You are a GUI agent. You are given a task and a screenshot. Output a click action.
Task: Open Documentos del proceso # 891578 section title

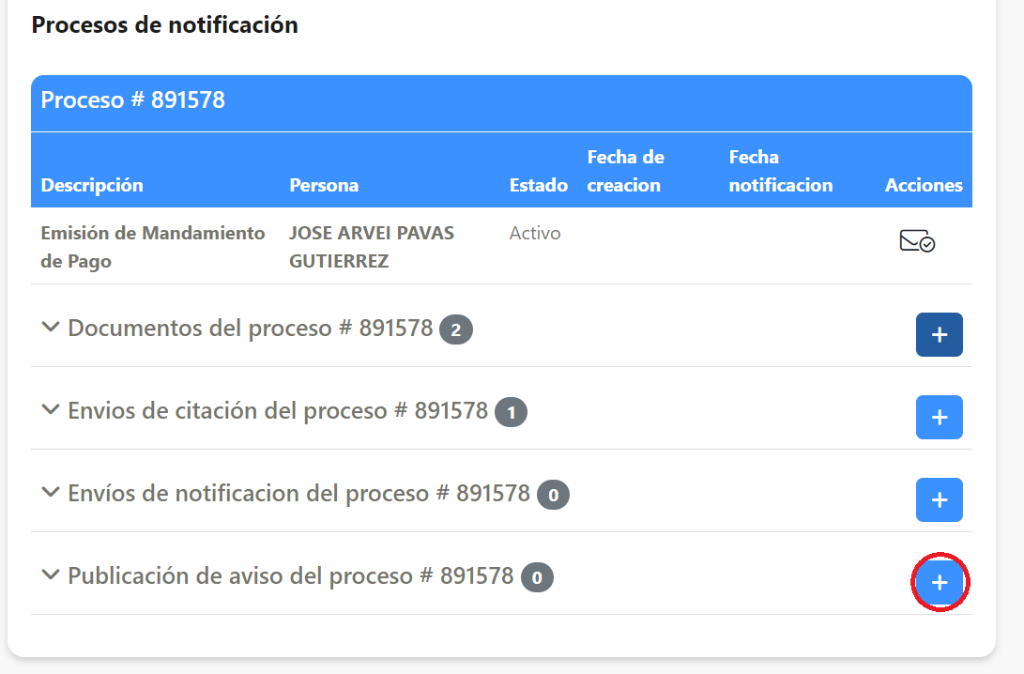pyautogui.click(x=250, y=328)
